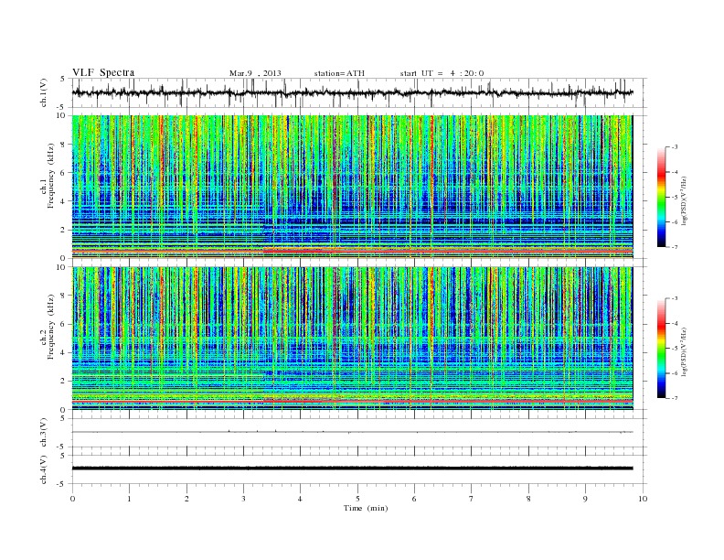Select the date text 'Mar.9 , 2013'
The width and height of the screenshot is (724, 560).
[x=255, y=73]
